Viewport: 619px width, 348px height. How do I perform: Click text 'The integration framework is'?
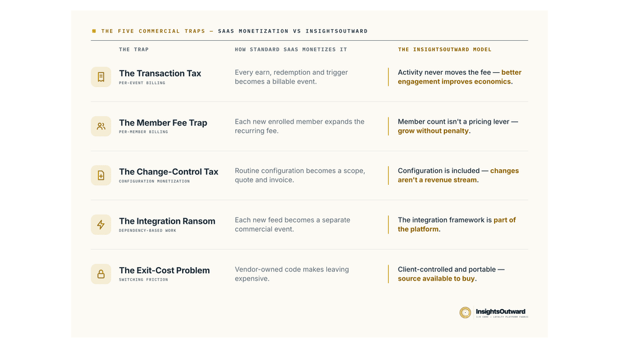click(x=444, y=220)
